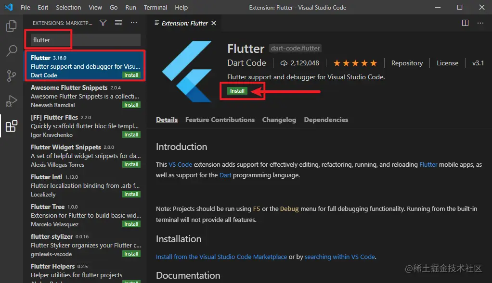
Task: Select the Flutter Widget Snippets list entry
Action: click(x=85, y=156)
